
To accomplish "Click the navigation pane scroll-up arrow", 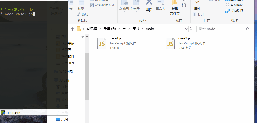I will tap(87, 36).
